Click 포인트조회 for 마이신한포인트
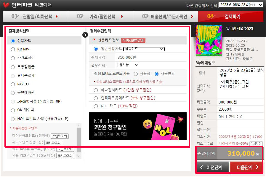 60,136
